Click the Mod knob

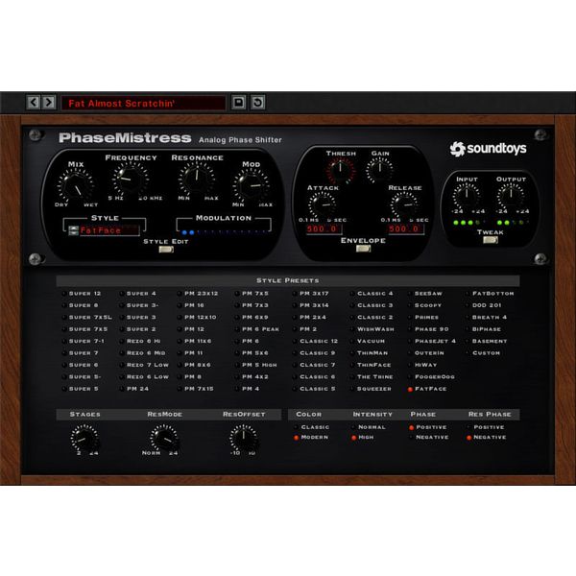click(252, 186)
